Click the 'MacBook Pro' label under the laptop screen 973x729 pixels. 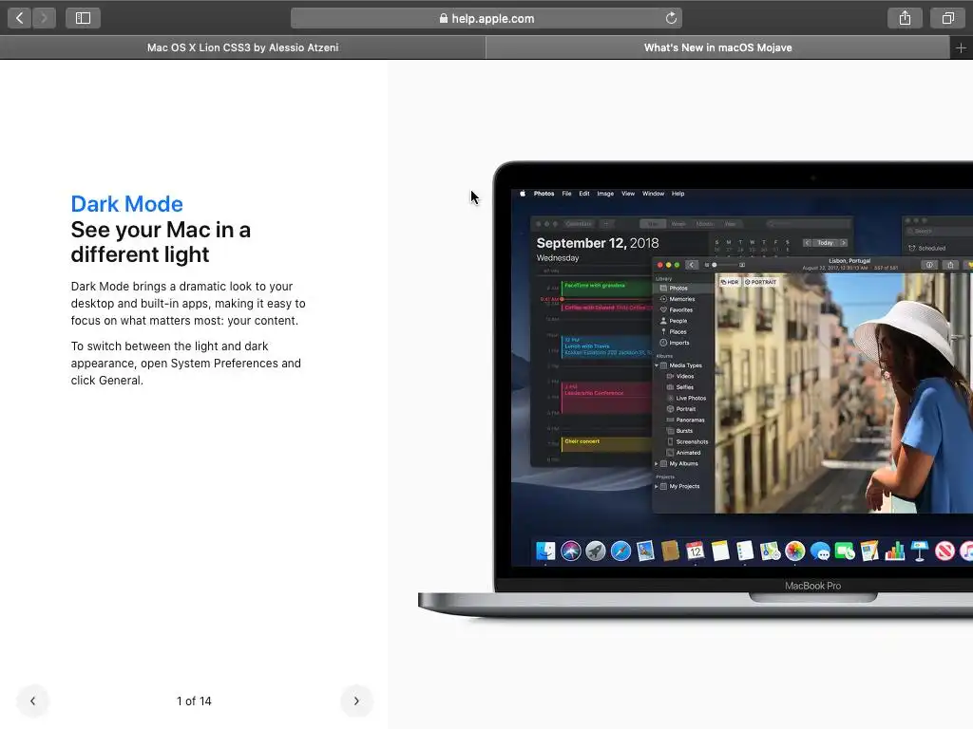tap(813, 586)
